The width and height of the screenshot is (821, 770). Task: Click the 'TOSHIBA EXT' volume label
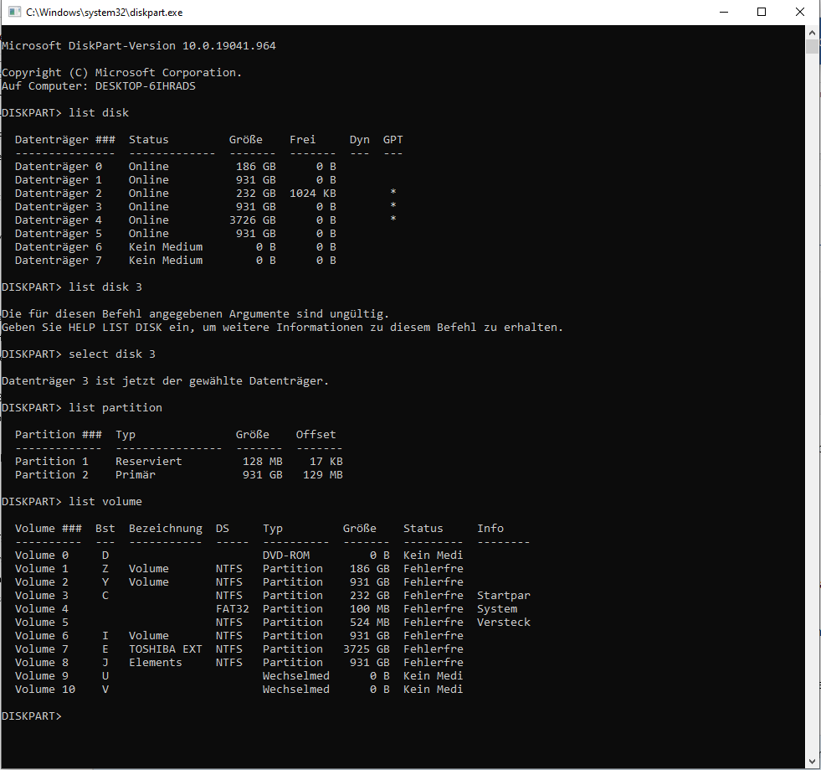click(x=166, y=649)
